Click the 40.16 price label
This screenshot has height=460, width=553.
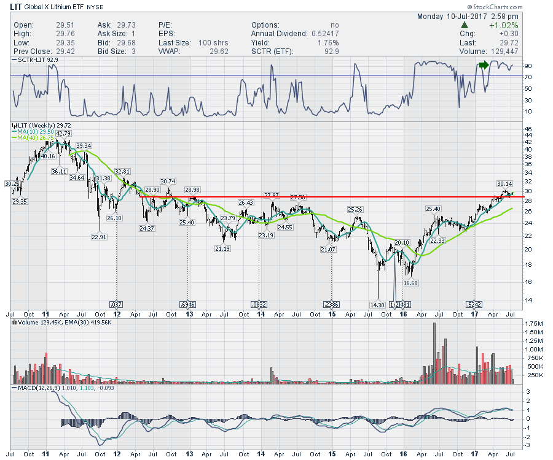pos(48,156)
